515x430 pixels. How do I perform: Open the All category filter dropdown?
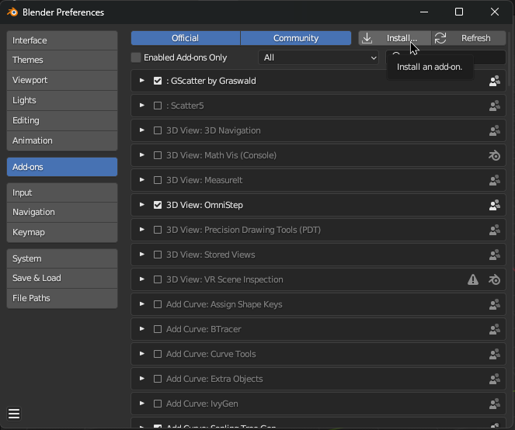(x=318, y=57)
